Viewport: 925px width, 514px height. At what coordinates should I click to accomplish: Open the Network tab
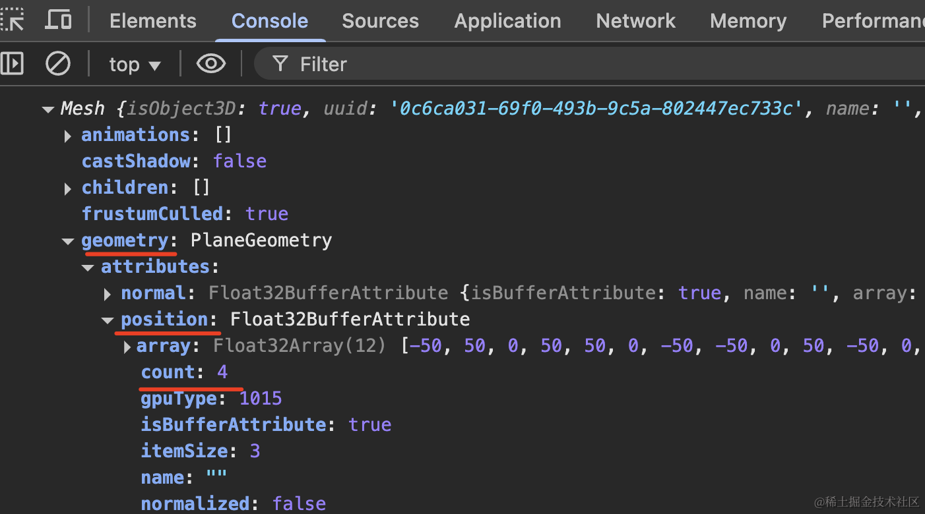(635, 21)
